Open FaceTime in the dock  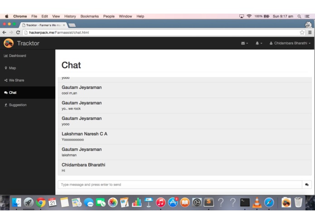101,202
